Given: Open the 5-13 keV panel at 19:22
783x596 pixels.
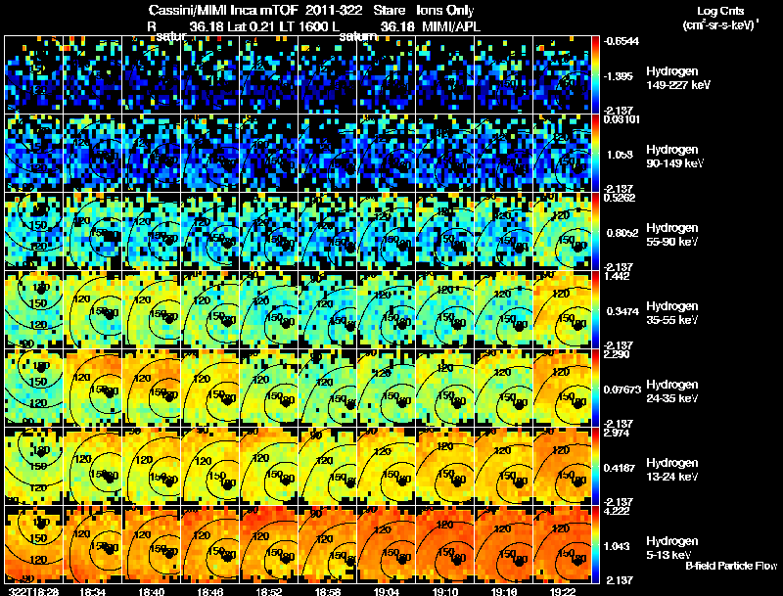Looking at the screenshot, I should tap(562, 544).
